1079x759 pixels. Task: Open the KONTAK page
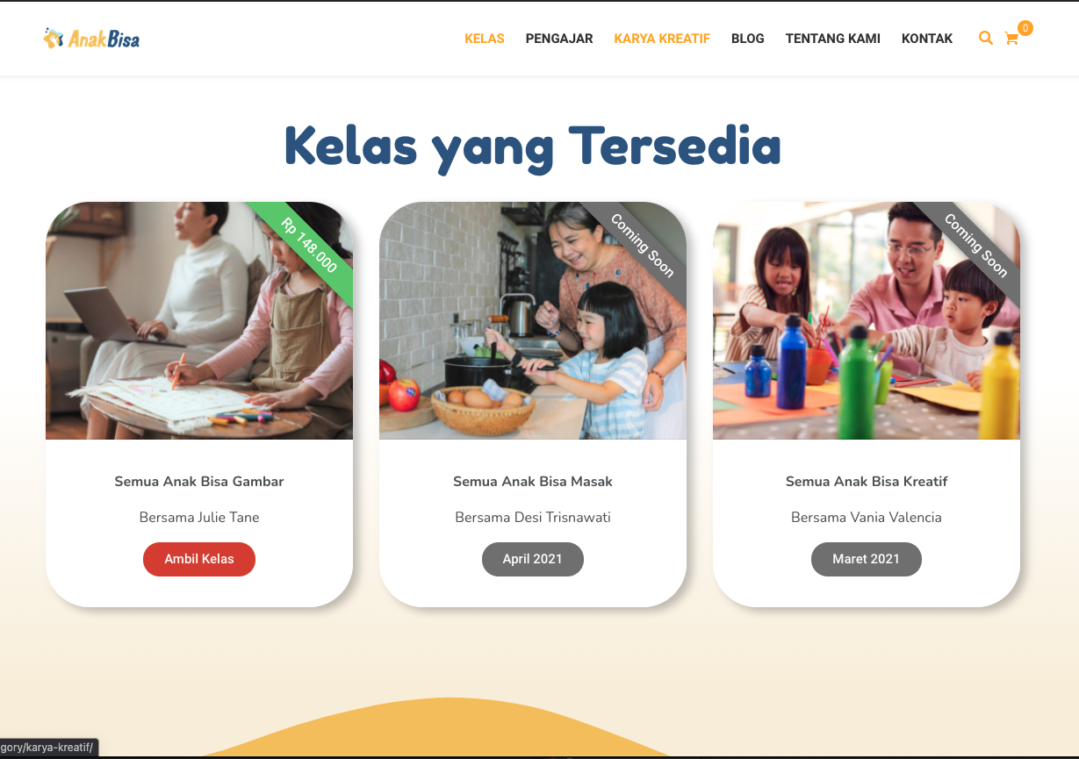927,39
